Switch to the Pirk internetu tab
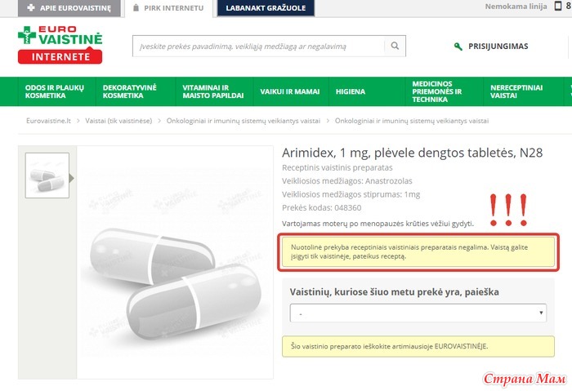572x391 pixels. tap(168, 8)
